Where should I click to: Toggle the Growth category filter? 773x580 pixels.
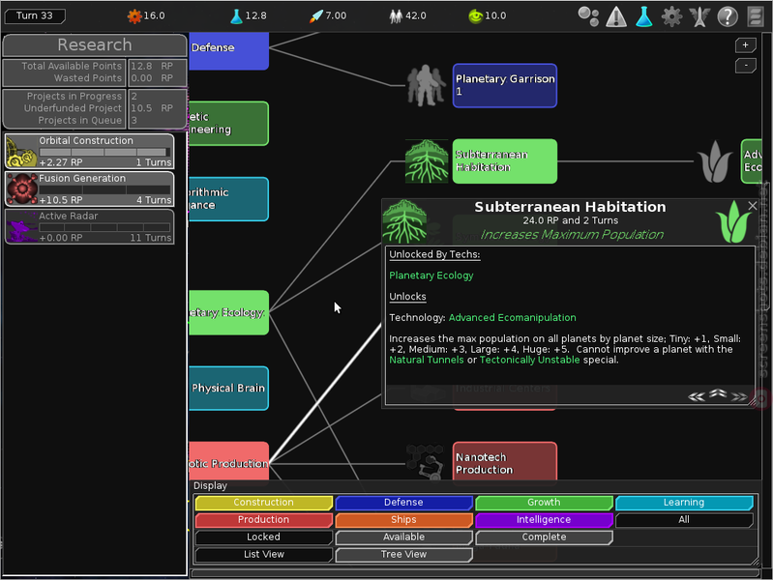544,503
